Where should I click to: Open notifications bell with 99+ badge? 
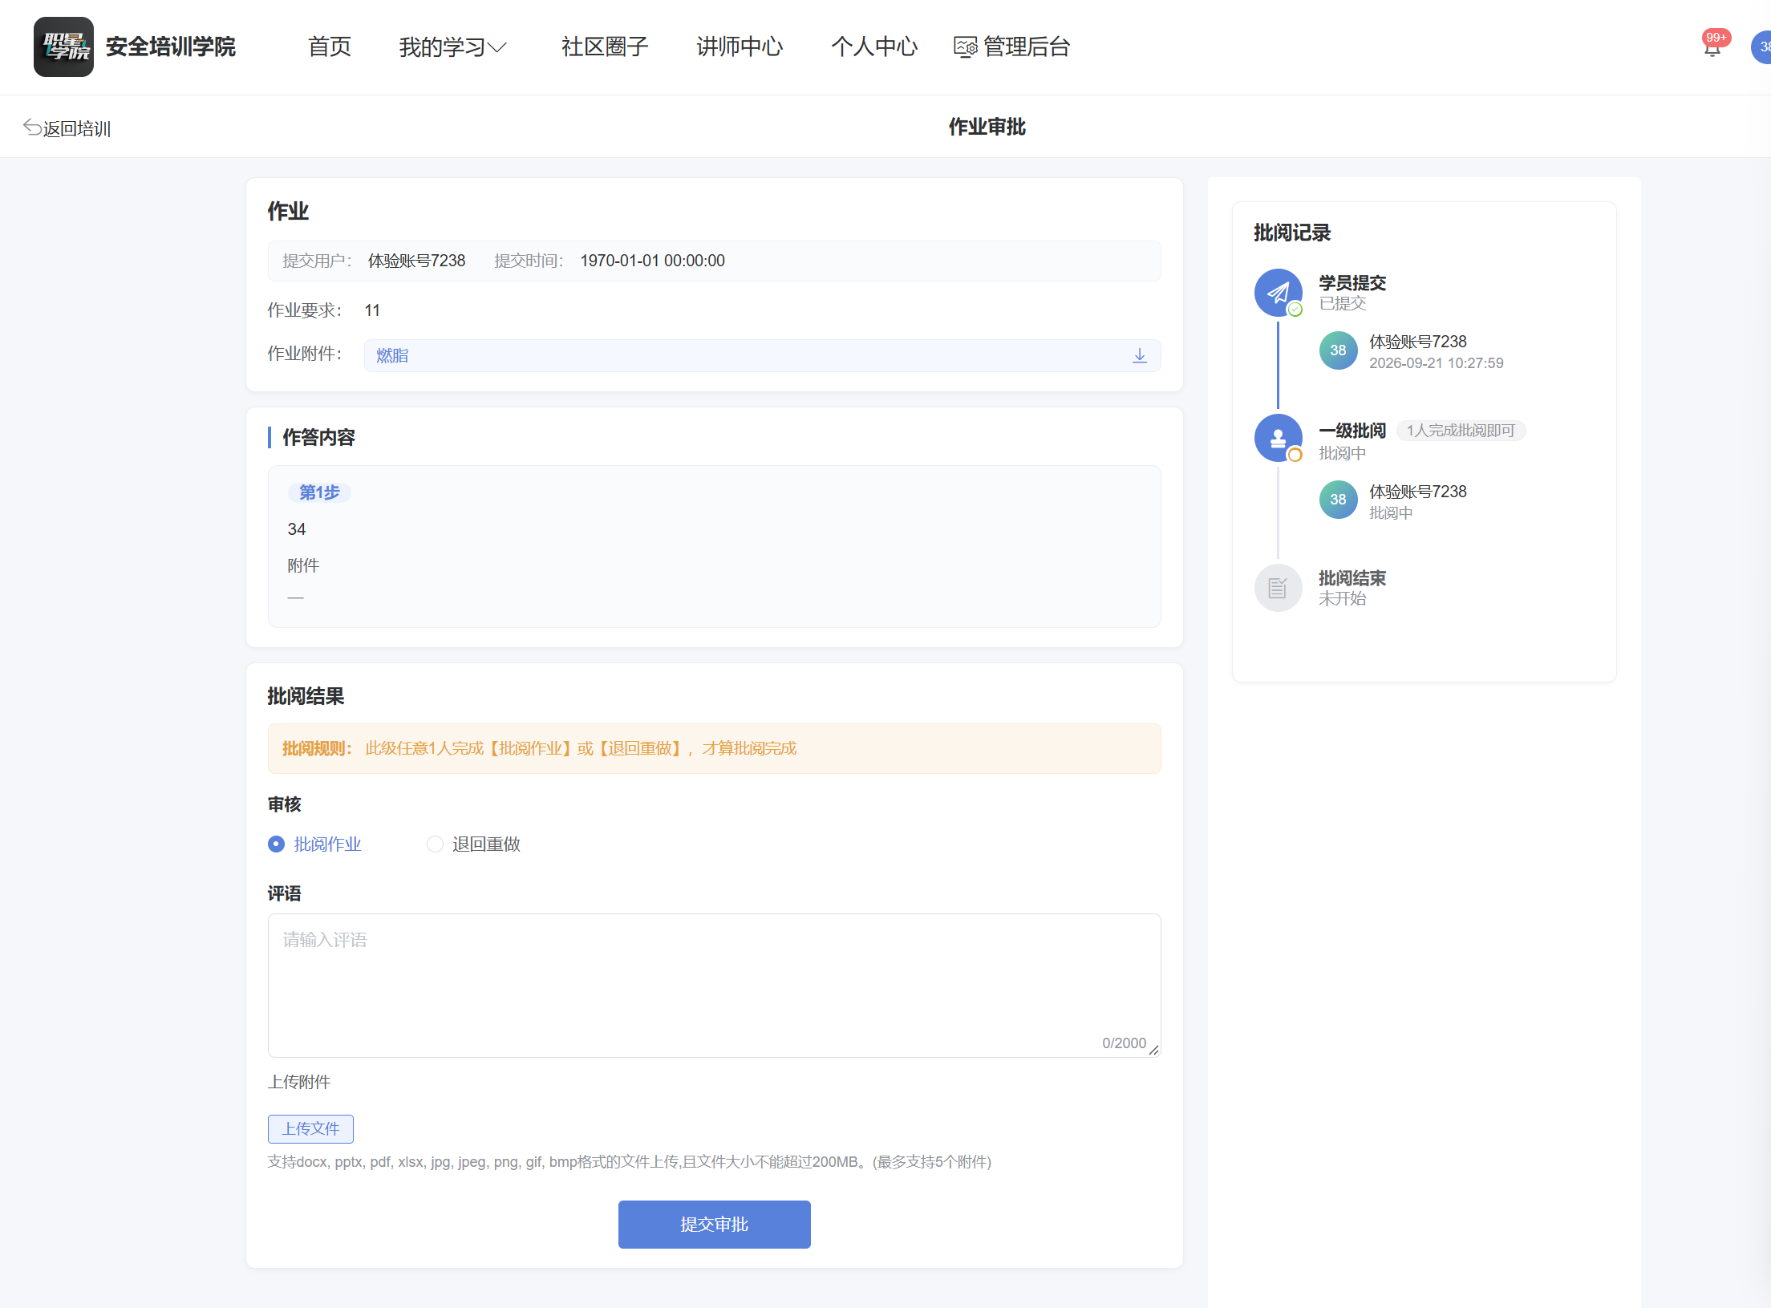pyautogui.click(x=1712, y=48)
